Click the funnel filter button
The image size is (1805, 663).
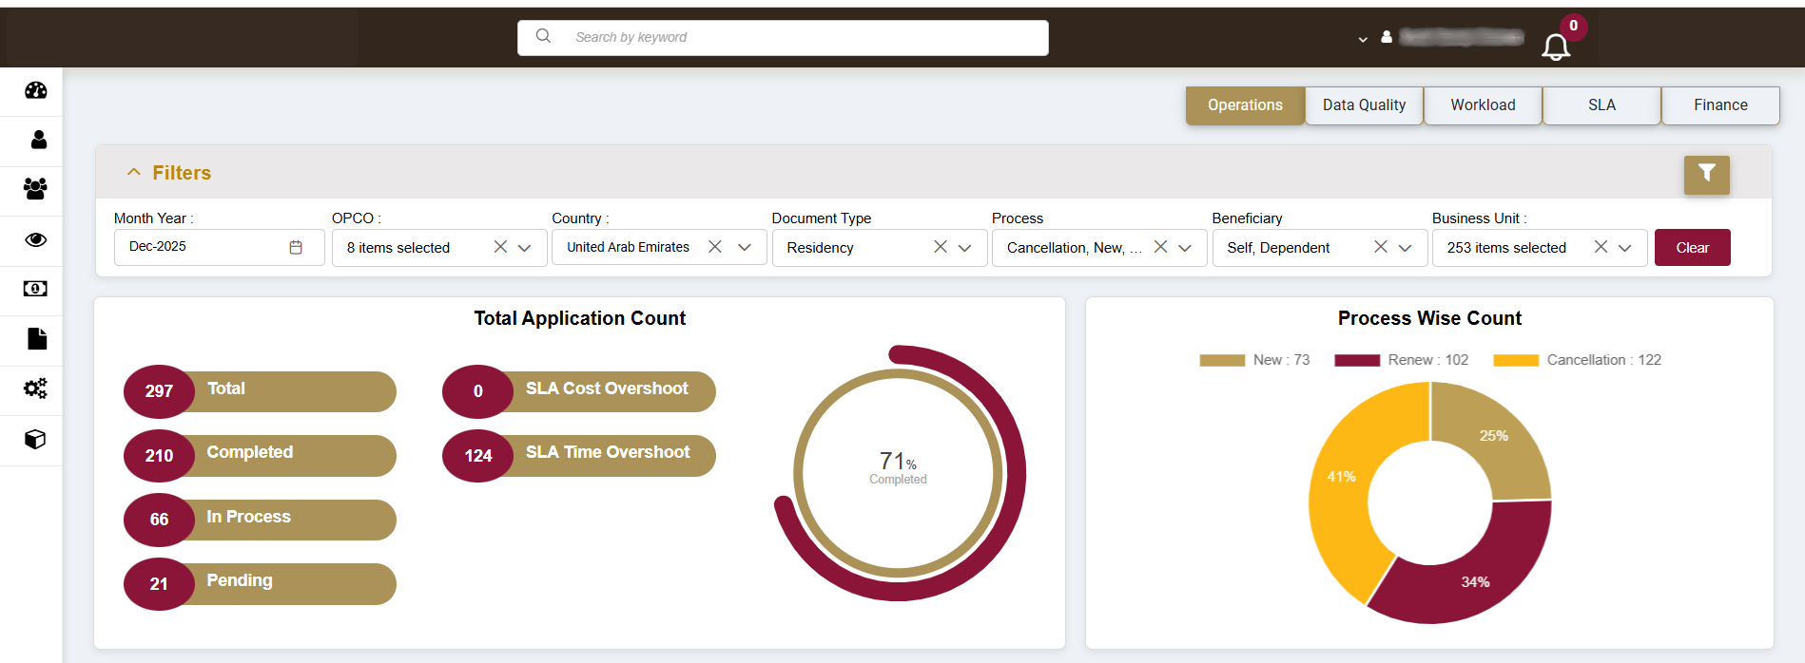pyautogui.click(x=1706, y=175)
